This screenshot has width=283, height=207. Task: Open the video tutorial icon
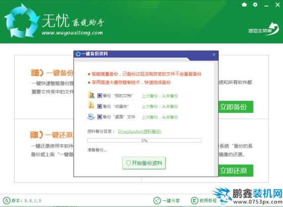(194, 200)
